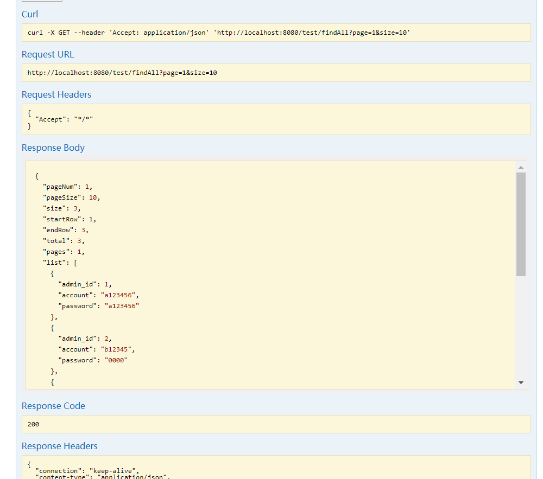Click the "connection": "keep-alive" line
The height and width of the screenshot is (479, 543).
point(87,471)
